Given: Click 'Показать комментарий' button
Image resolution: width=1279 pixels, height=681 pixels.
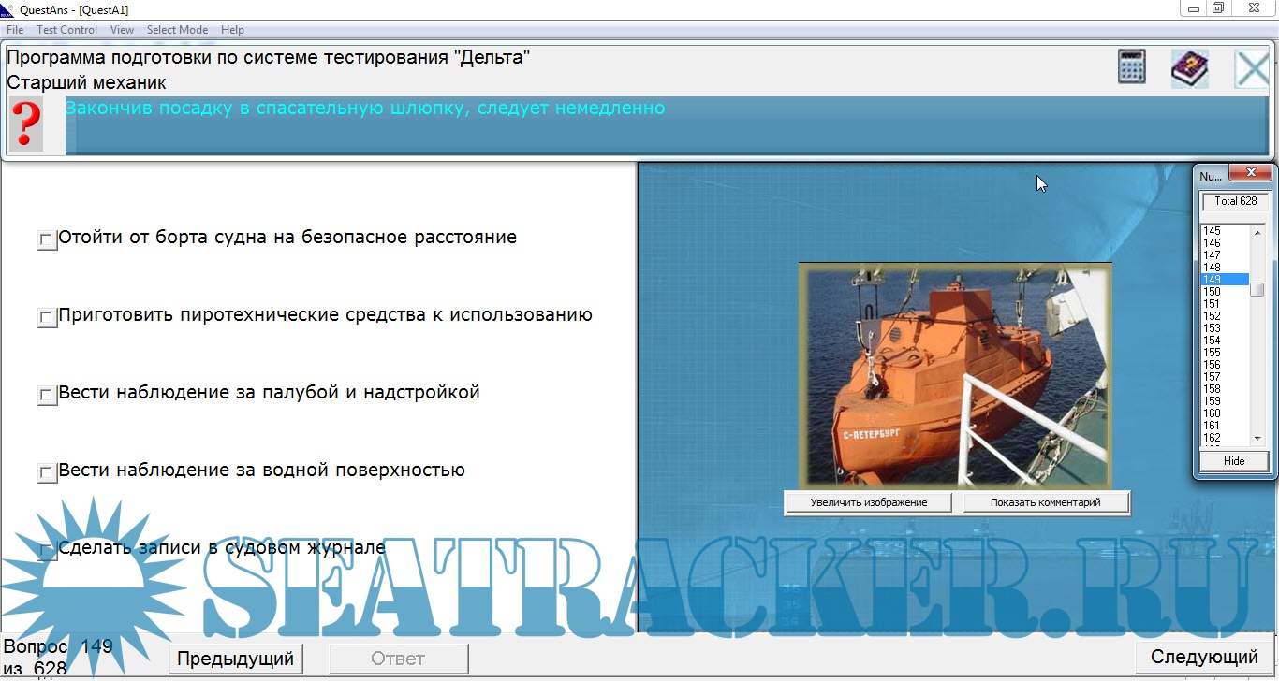Looking at the screenshot, I should 1046,502.
